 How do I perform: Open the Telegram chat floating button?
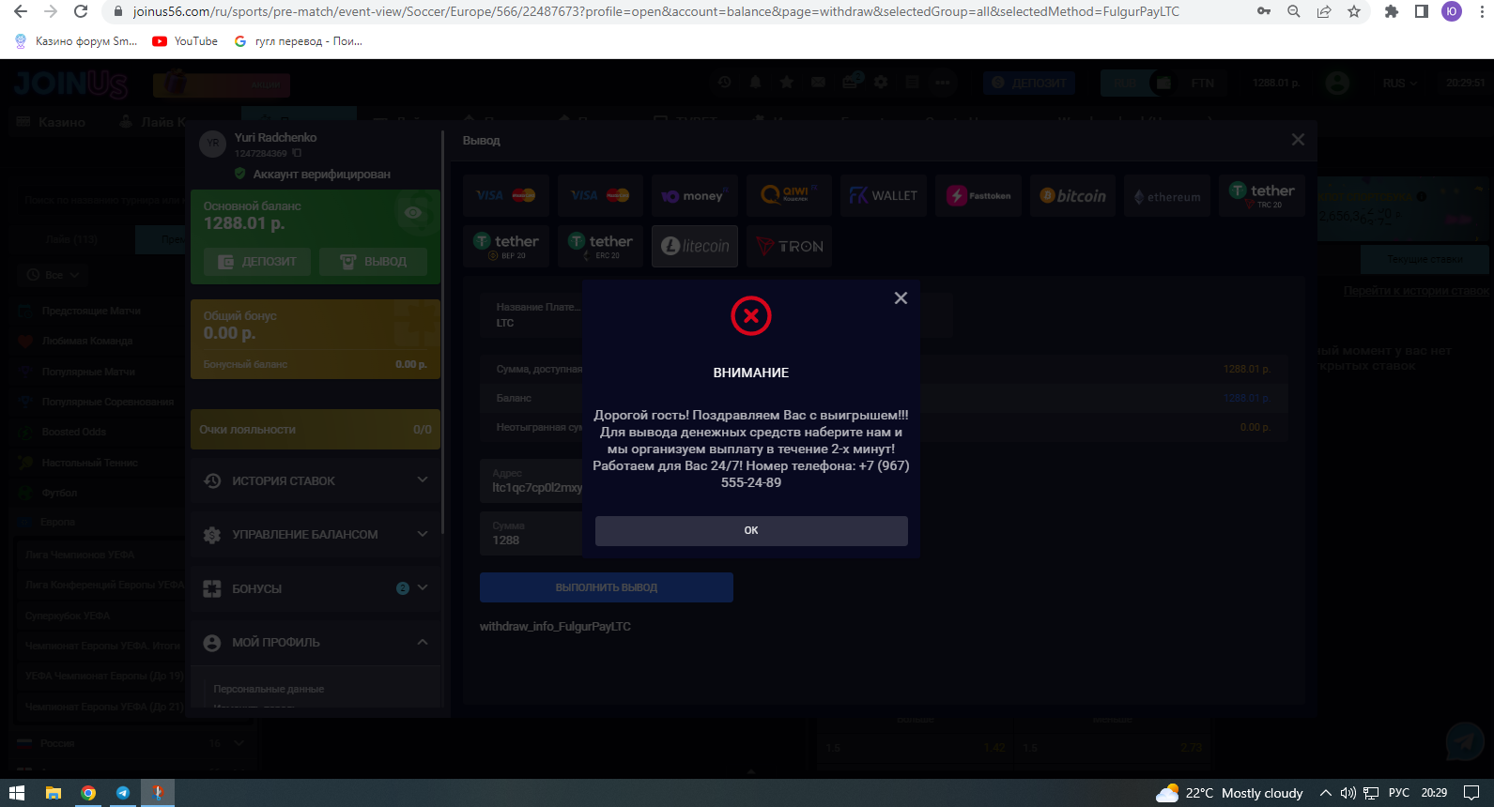(x=1464, y=741)
